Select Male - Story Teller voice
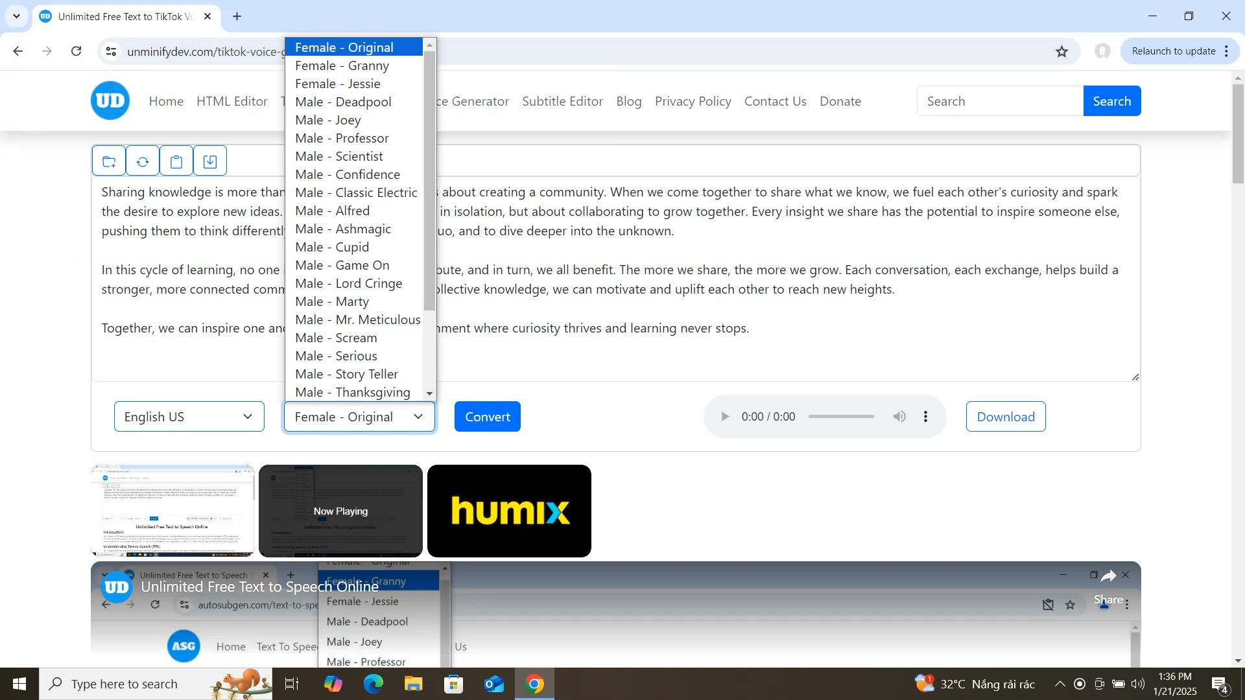The width and height of the screenshot is (1245, 700). coord(354,374)
